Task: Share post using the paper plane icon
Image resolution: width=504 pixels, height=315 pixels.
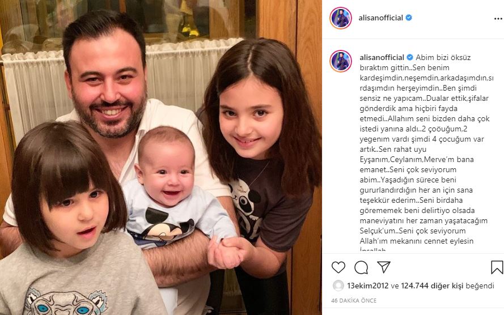Action: coord(383,267)
